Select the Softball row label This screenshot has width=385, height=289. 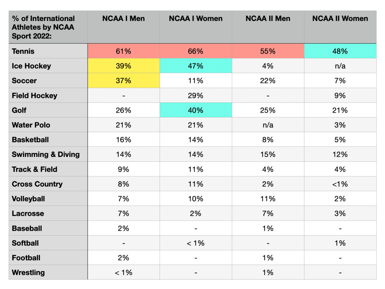[25, 243]
